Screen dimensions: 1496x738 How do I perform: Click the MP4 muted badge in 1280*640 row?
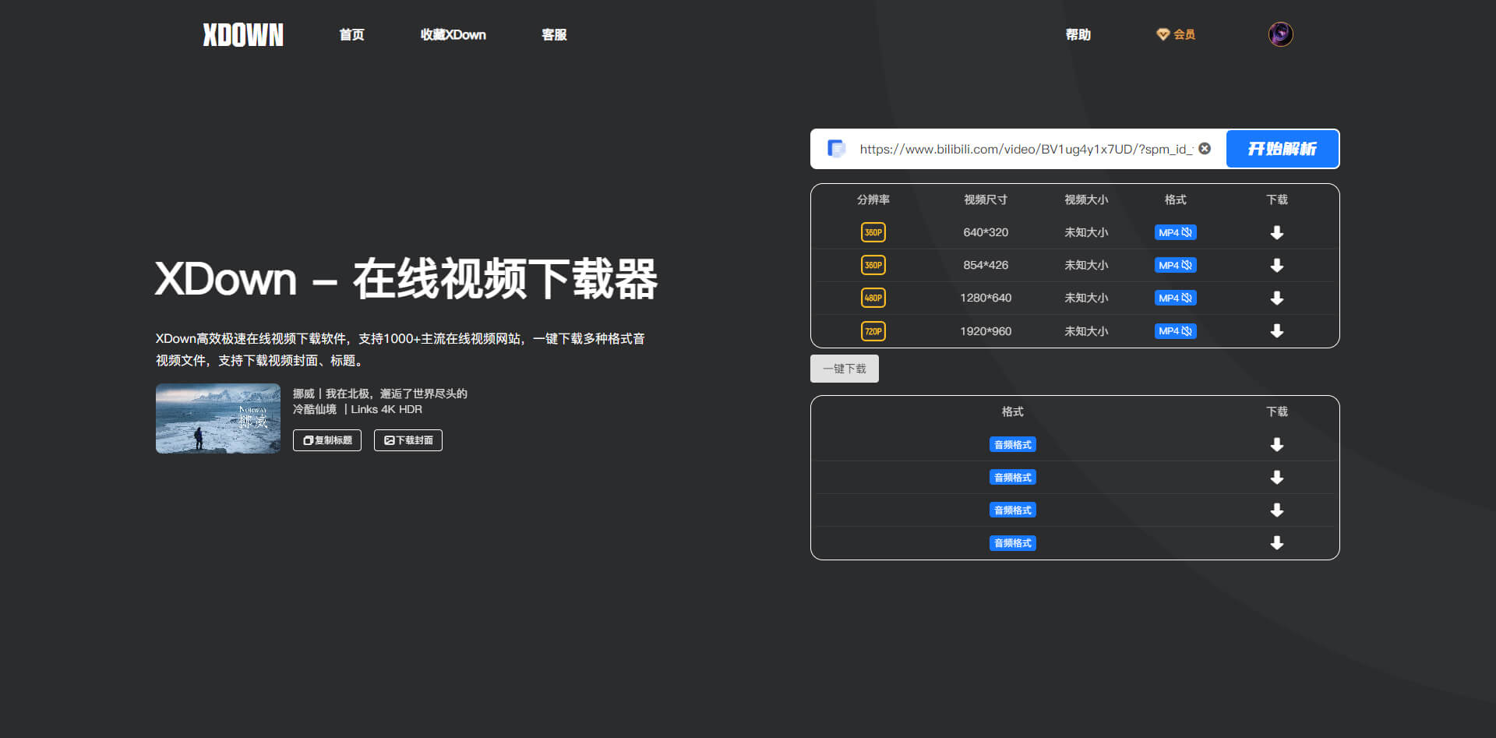point(1175,298)
